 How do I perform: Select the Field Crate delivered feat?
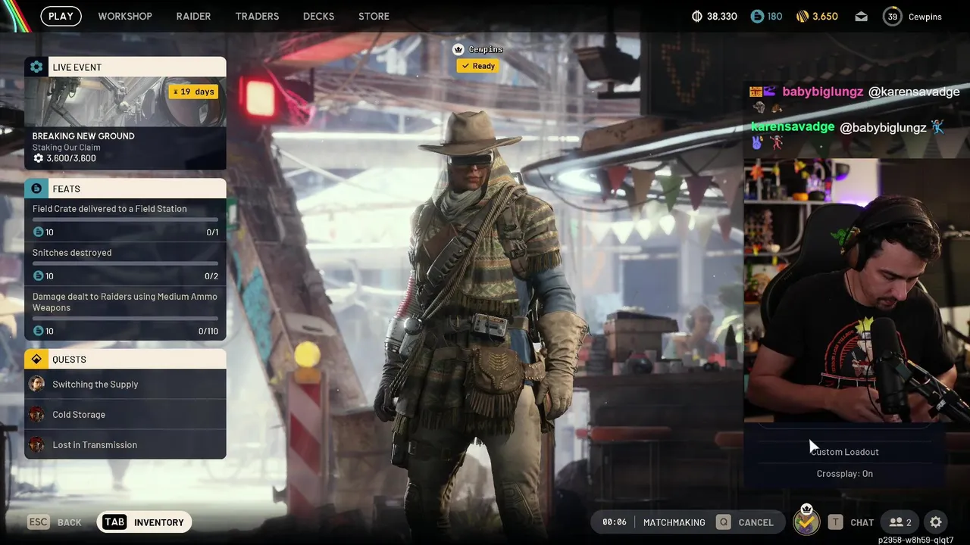point(125,220)
